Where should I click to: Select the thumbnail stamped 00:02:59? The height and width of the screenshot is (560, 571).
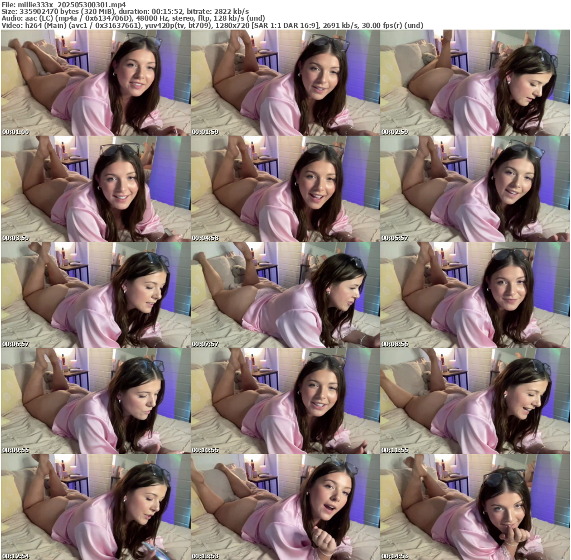coord(475,83)
